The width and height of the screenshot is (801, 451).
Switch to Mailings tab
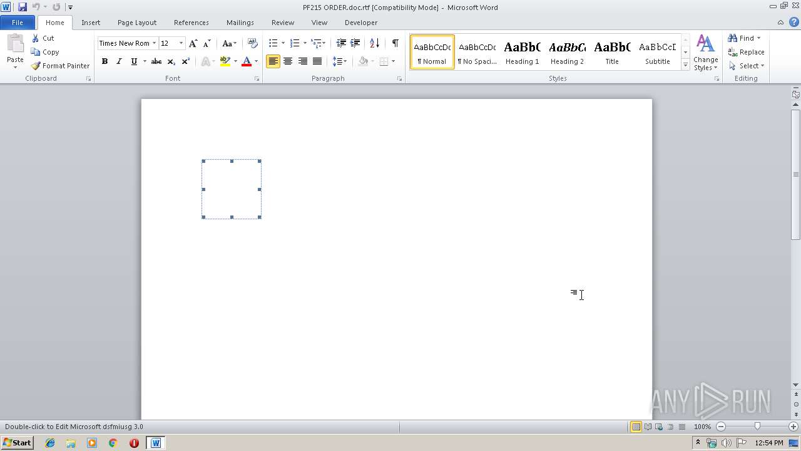click(x=240, y=23)
